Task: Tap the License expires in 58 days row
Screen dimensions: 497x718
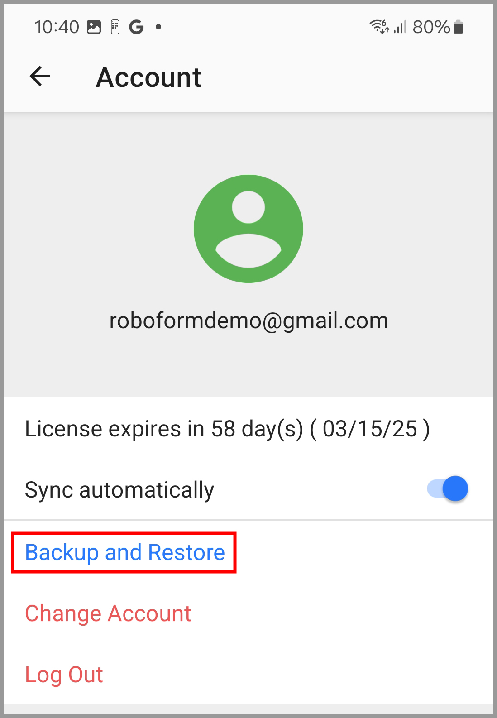Action: pos(226,429)
